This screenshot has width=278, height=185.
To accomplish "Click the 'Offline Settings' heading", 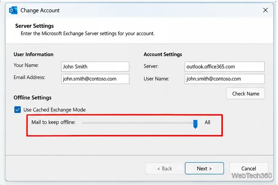I will click(32, 98).
